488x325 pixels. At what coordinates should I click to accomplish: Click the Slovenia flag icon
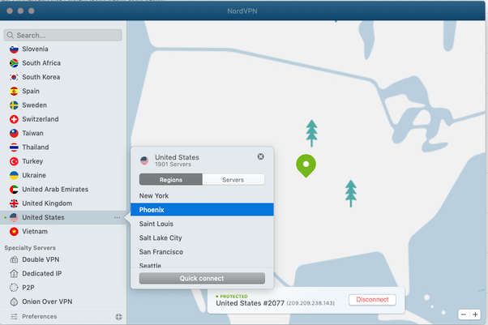(14, 49)
